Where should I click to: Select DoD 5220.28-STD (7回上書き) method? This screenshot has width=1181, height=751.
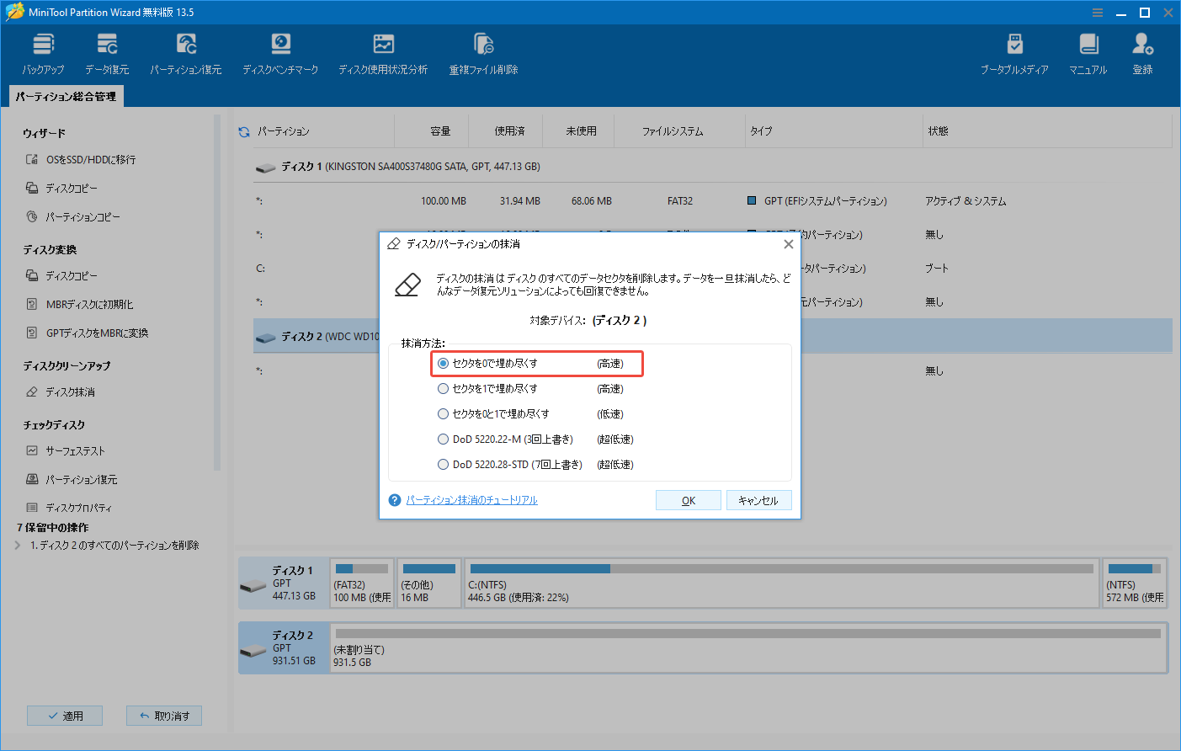pos(444,464)
